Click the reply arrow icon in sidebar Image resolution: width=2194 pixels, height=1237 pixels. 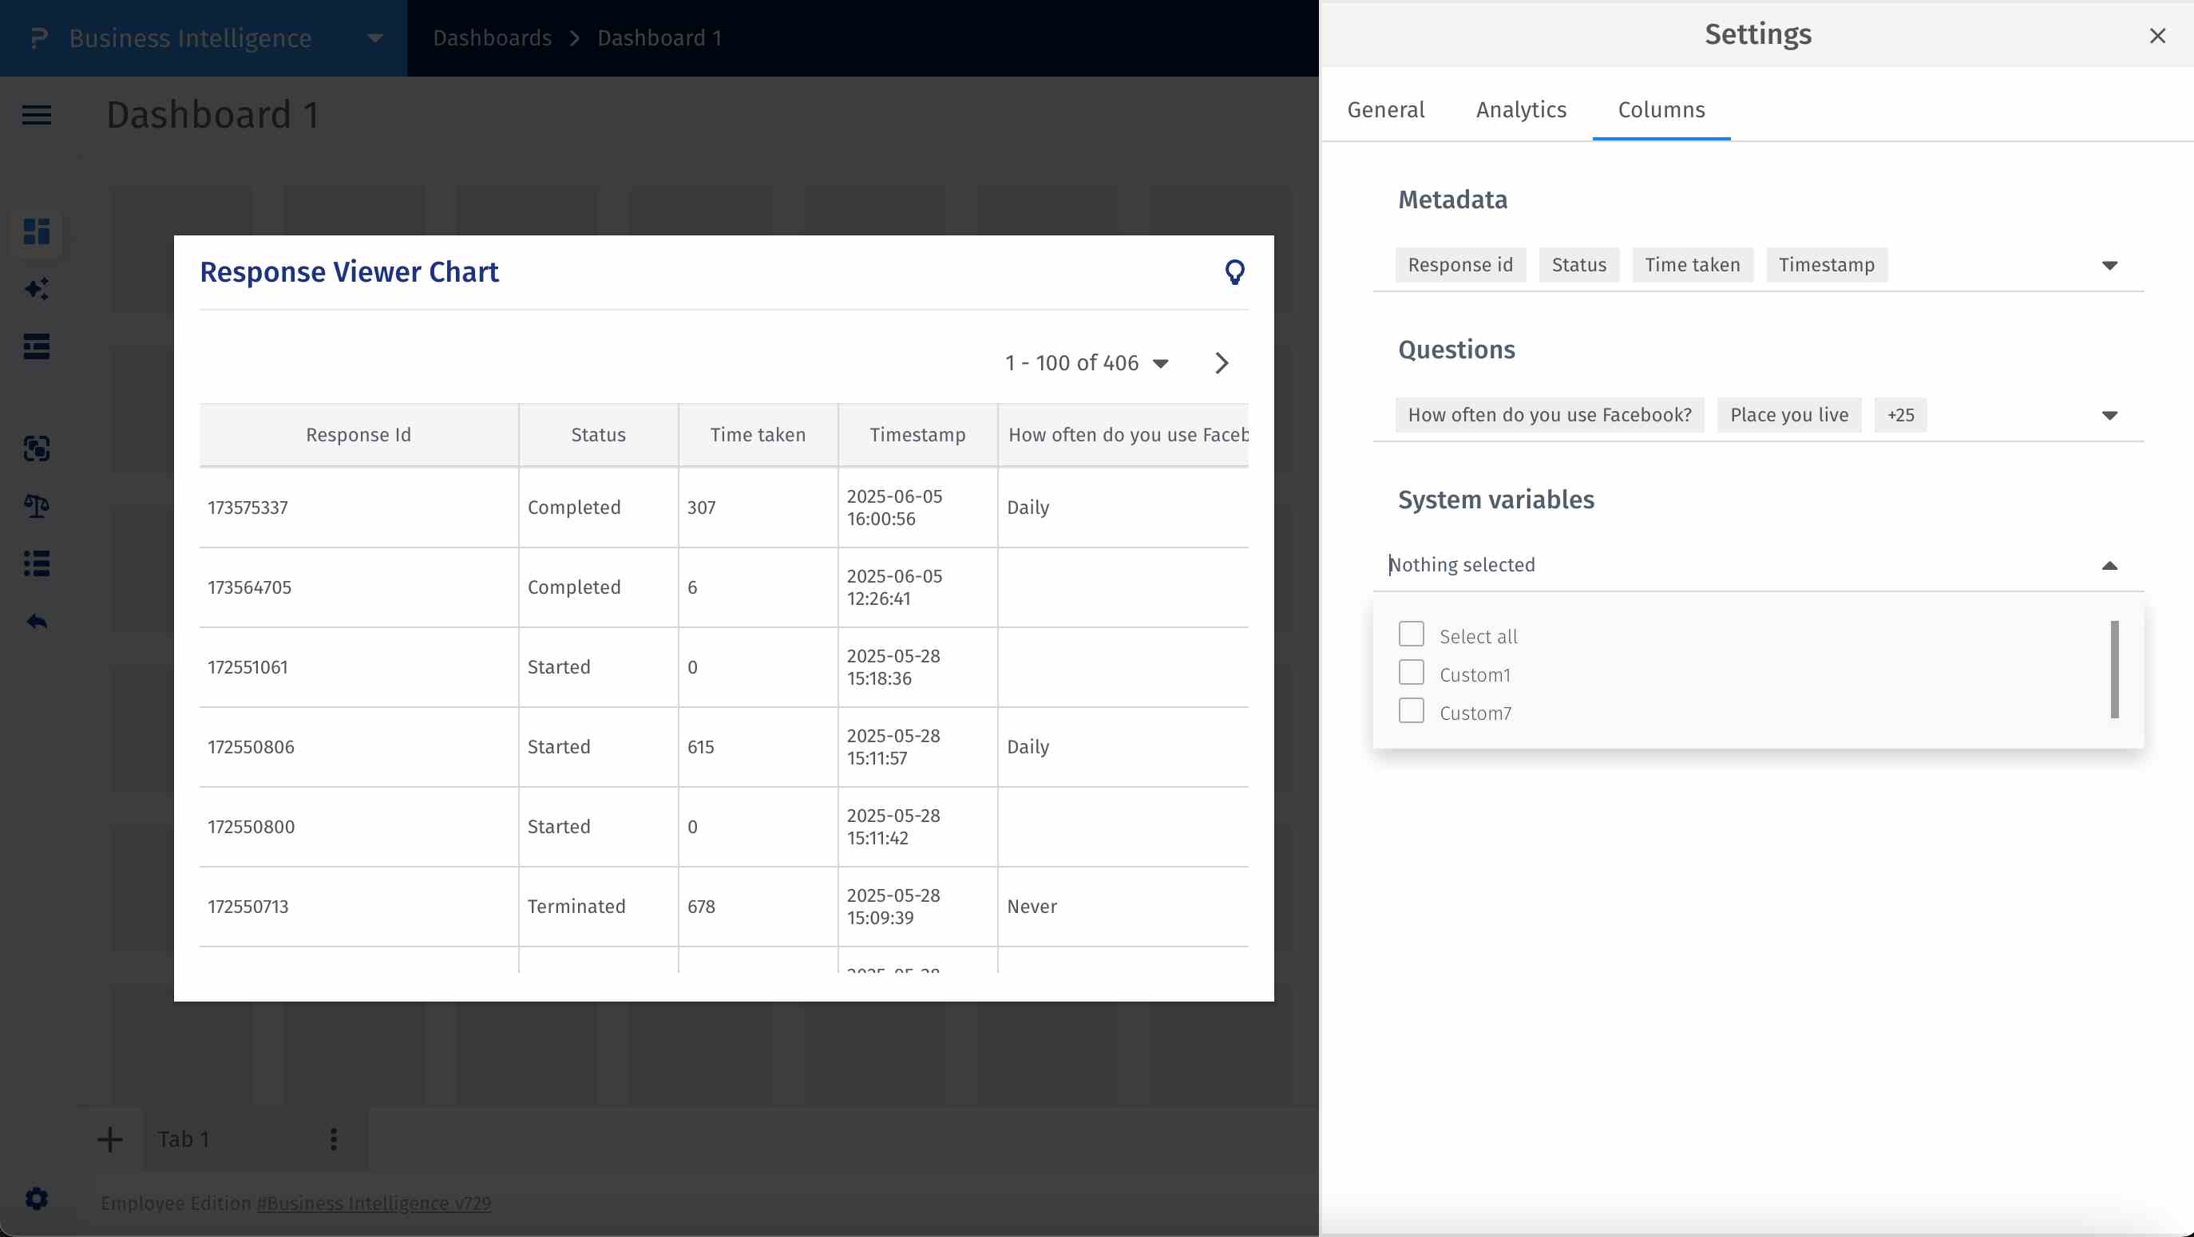pos(37,622)
